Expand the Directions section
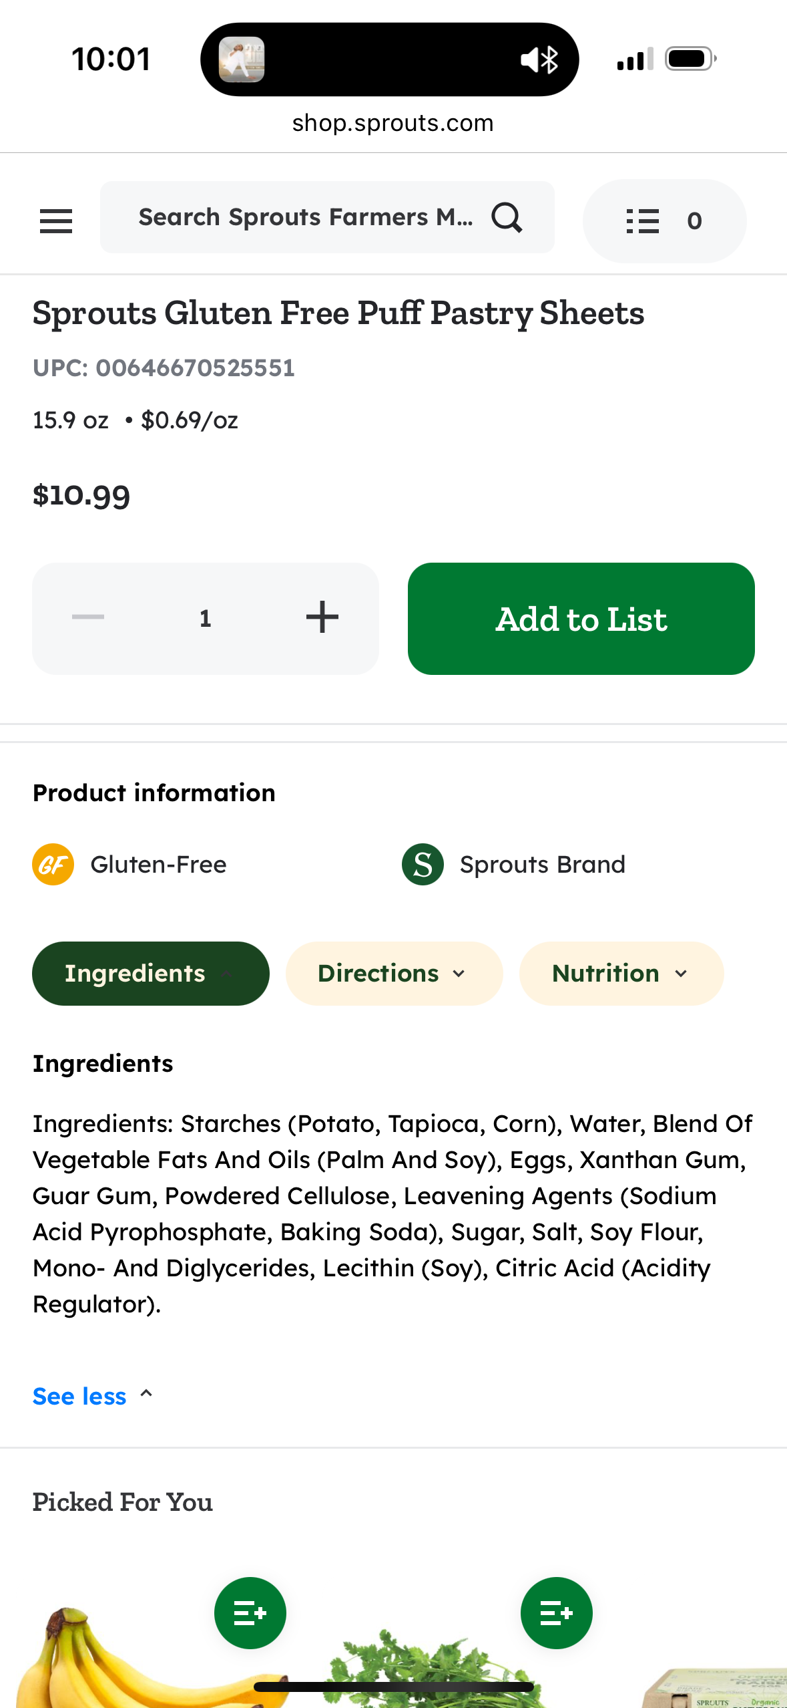787x1708 pixels. (x=394, y=974)
